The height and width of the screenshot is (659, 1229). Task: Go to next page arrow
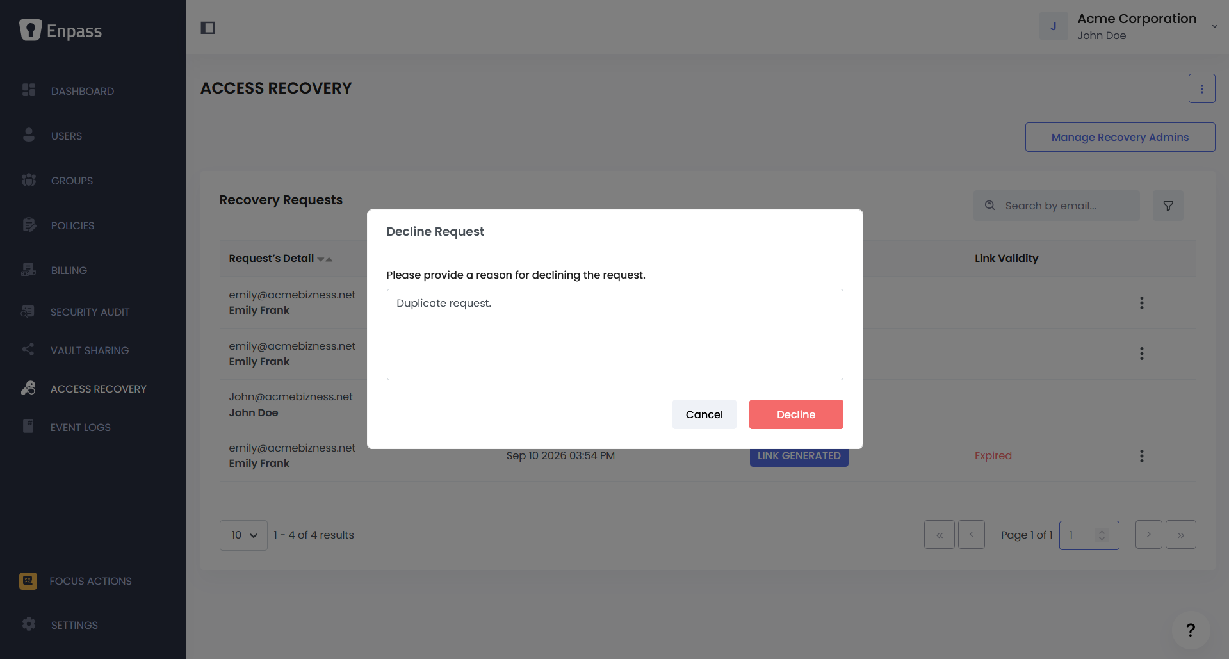click(x=1149, y=535)
